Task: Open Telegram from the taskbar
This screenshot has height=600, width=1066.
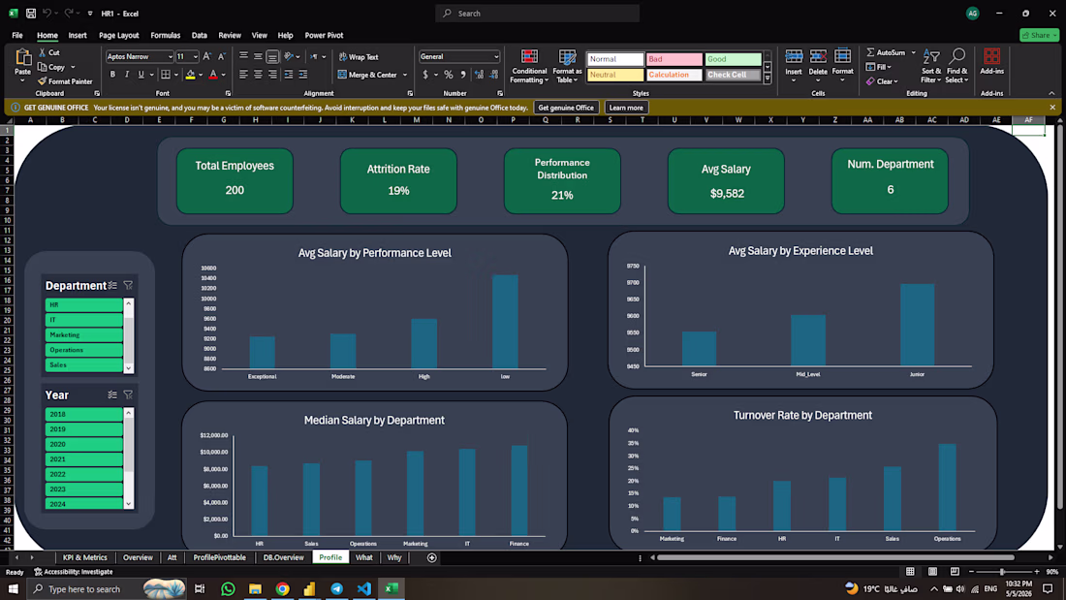Action: point(336,589)
